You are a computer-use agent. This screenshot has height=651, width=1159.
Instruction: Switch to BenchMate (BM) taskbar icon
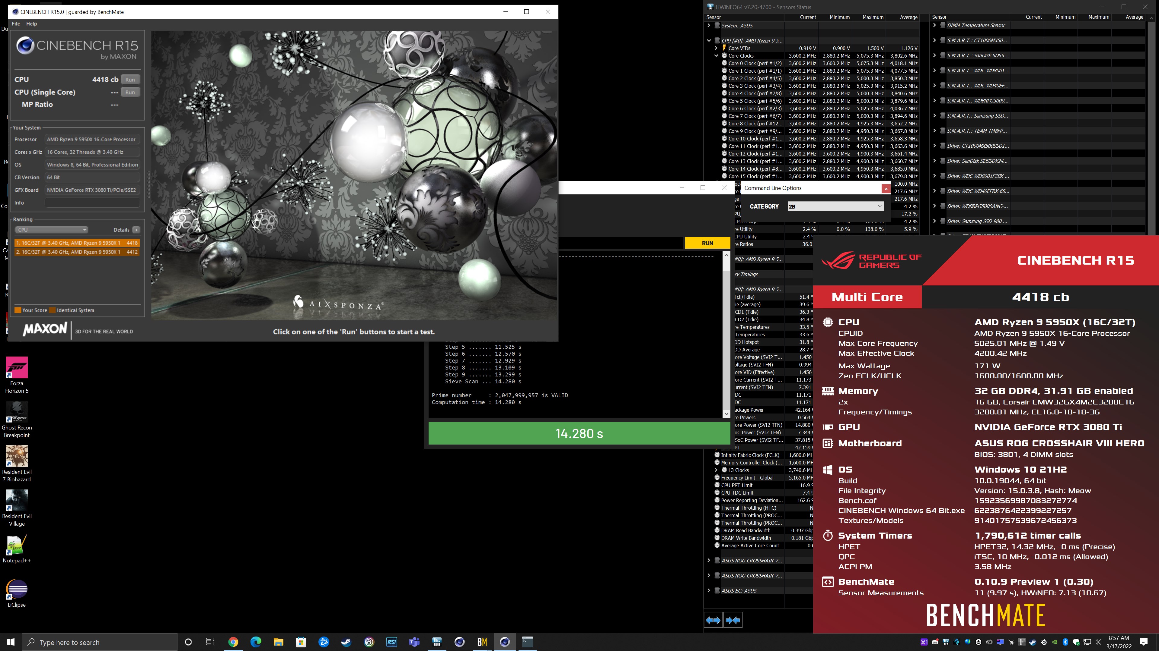coord(482,642)
